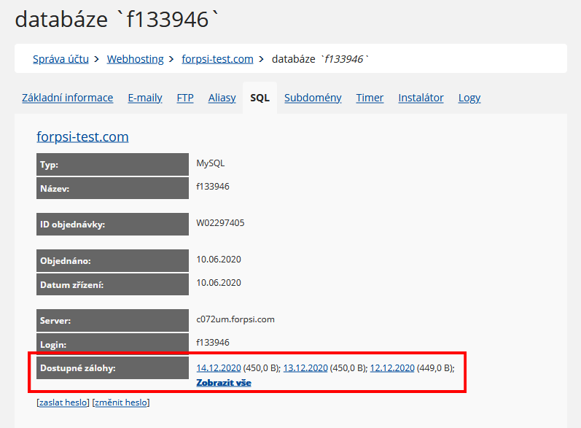Image resolution: width=581 pixels, height=428 pixels.
Task: Select the MySQL type value
Action: (x=211, y=163)
